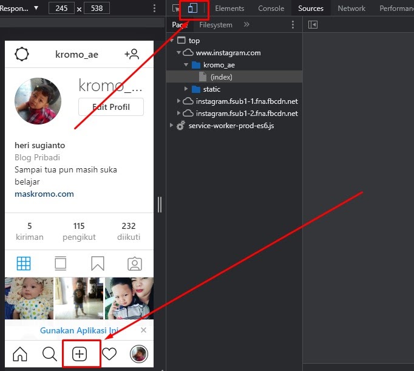Collapse the www.instagram.com node

pos(178,53)
